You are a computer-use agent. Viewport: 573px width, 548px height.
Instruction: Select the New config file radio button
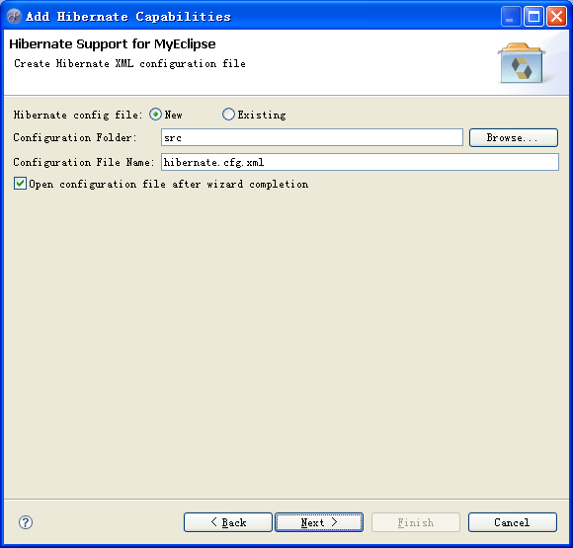tap(155, 115)
